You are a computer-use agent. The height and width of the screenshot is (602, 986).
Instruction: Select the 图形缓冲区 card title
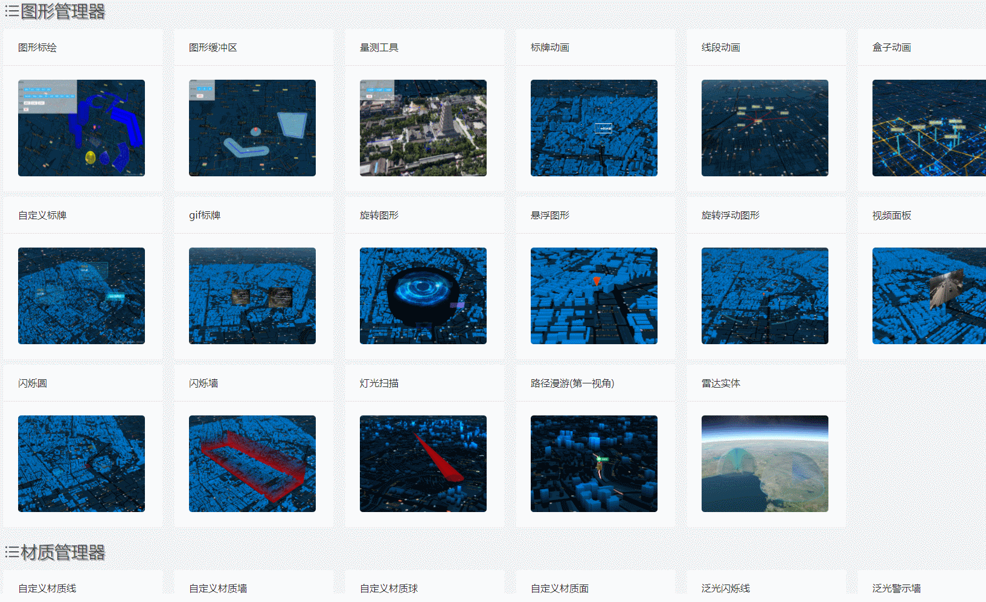[213, 48]
